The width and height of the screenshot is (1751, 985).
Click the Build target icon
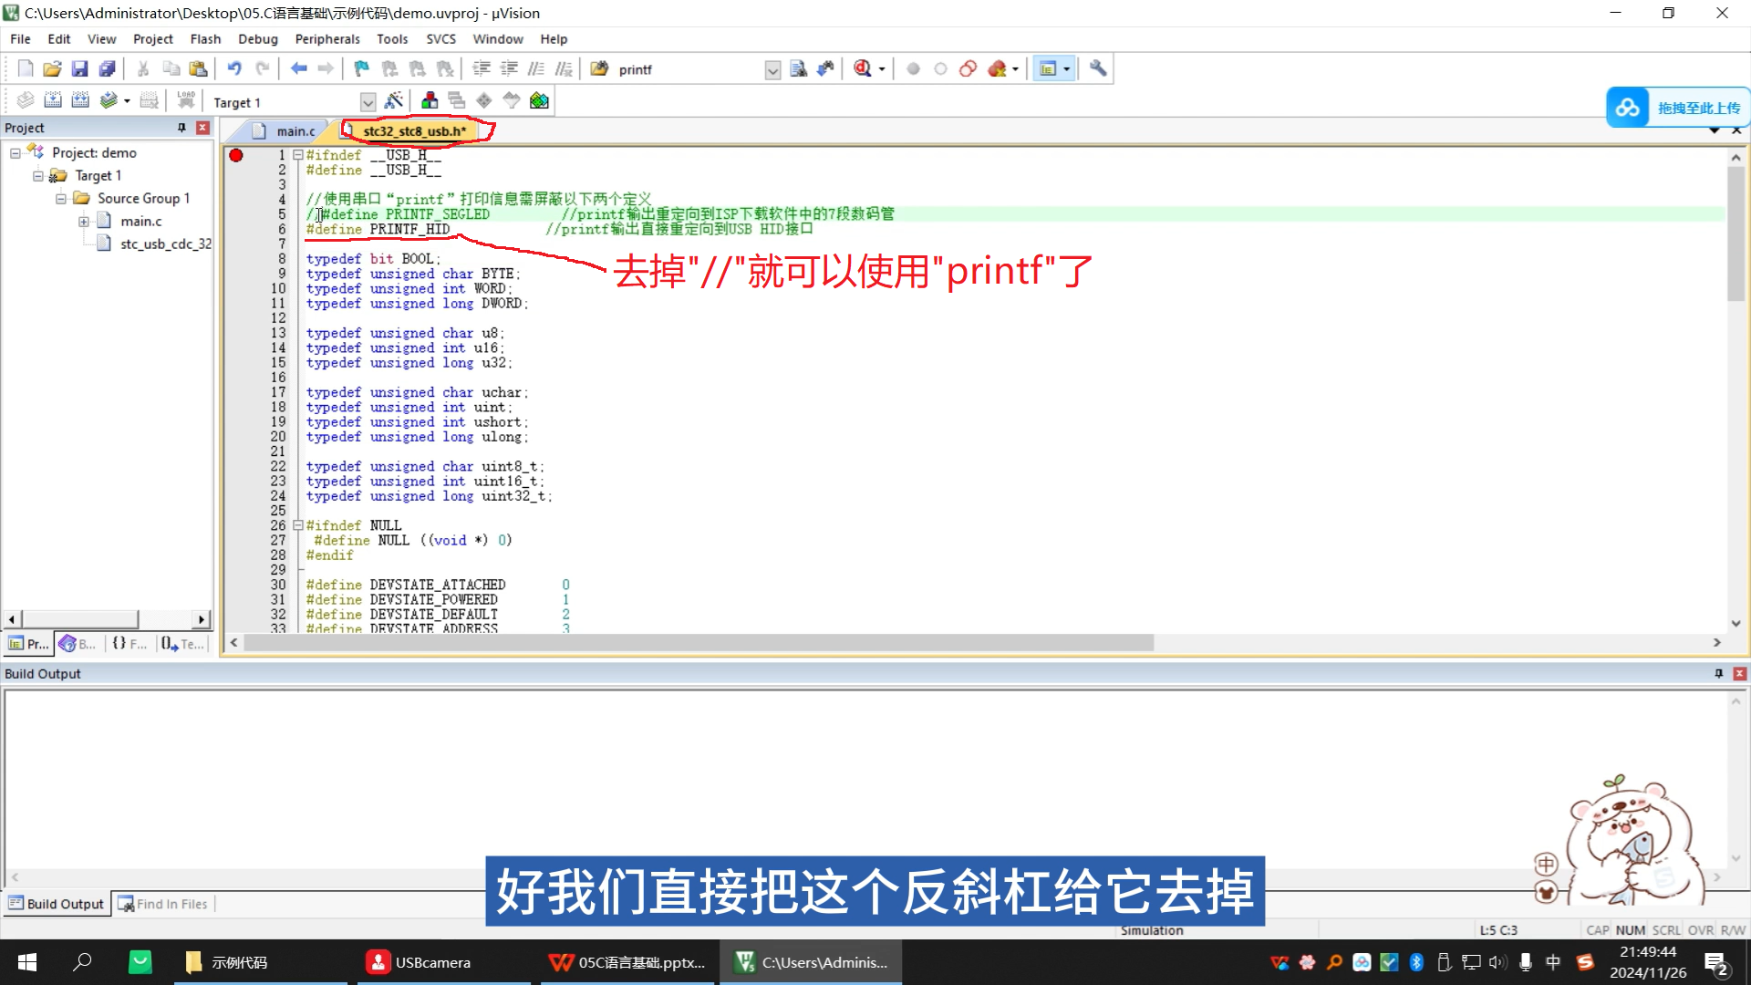pos(53,101)
